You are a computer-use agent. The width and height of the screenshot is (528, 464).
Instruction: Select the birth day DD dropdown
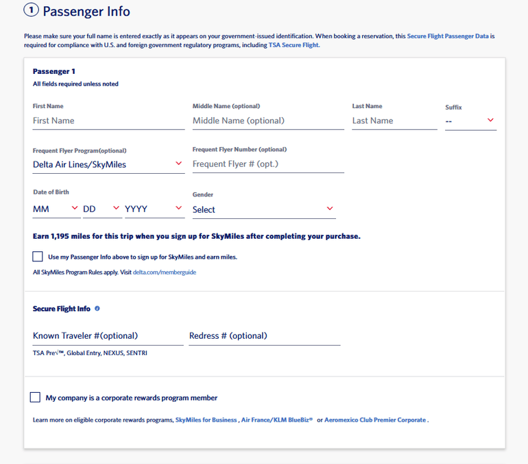(x=101, y=209)
